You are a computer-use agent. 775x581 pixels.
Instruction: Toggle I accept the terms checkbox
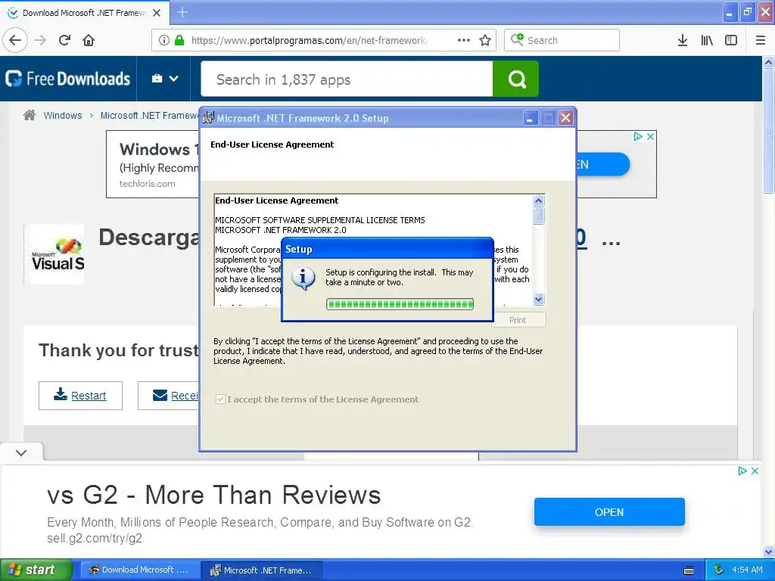[220, 399]
